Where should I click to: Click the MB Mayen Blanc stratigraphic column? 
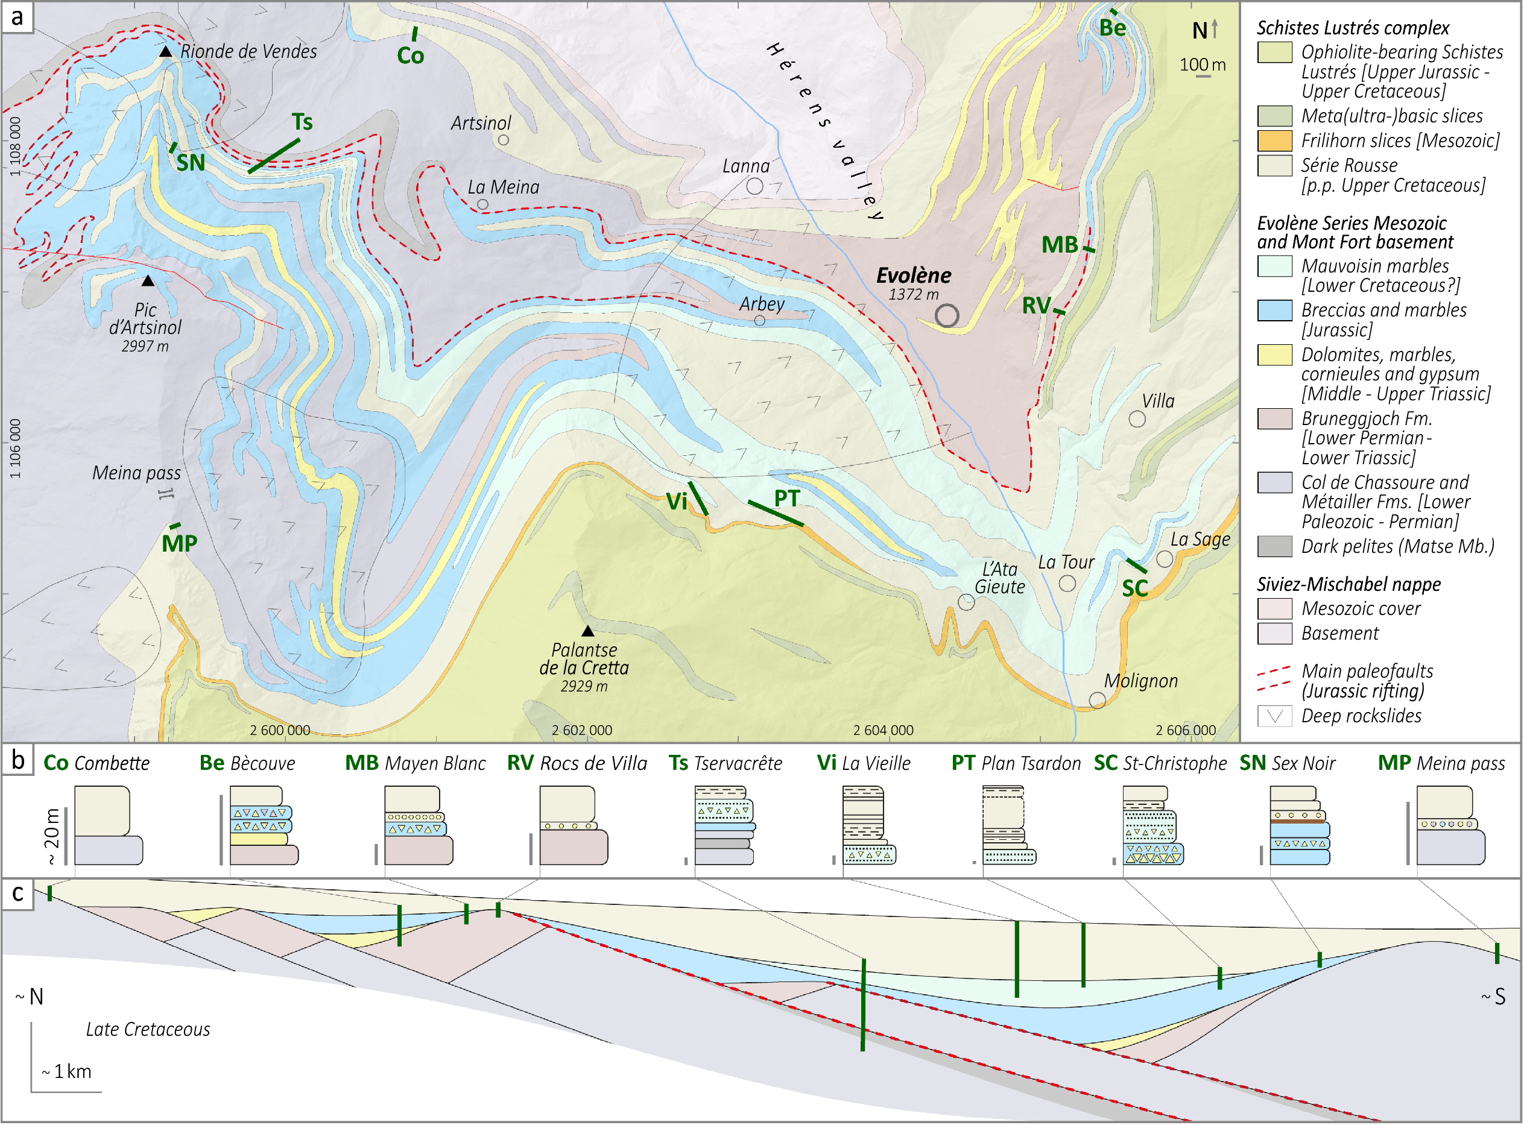click(419, 825)
